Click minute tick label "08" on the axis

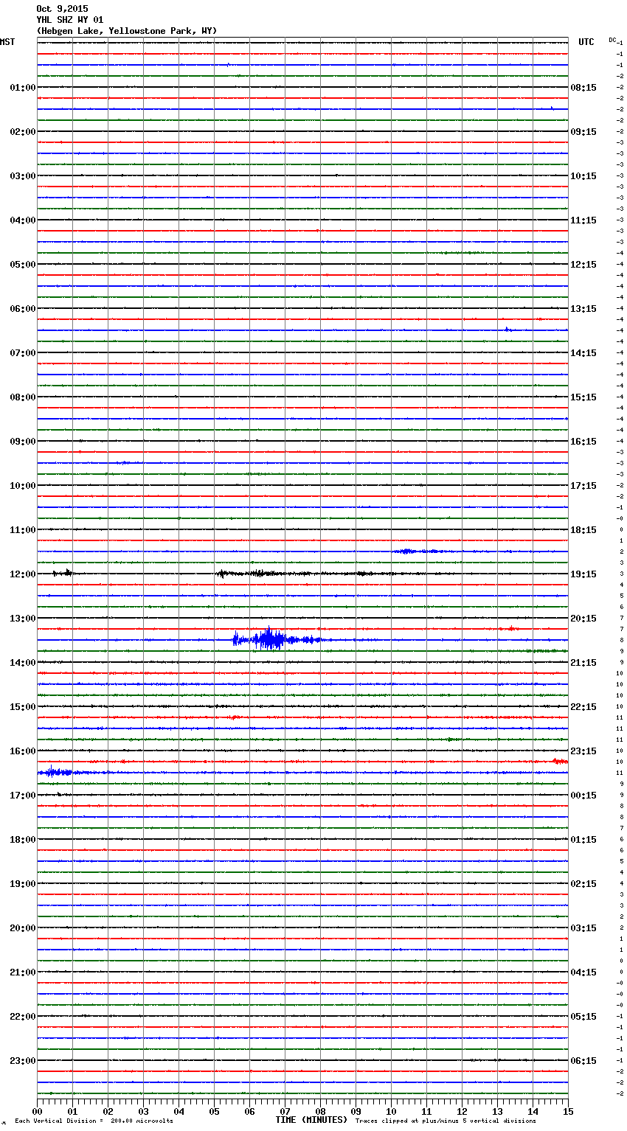pos(320,1111)
